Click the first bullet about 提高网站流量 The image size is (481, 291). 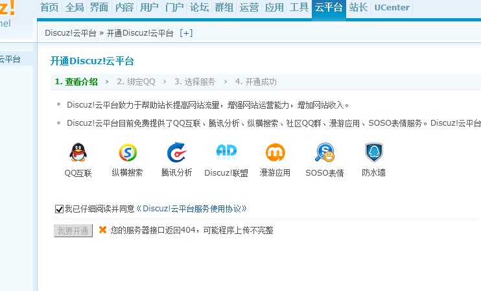pyautogui.click(x=208, y=105)
